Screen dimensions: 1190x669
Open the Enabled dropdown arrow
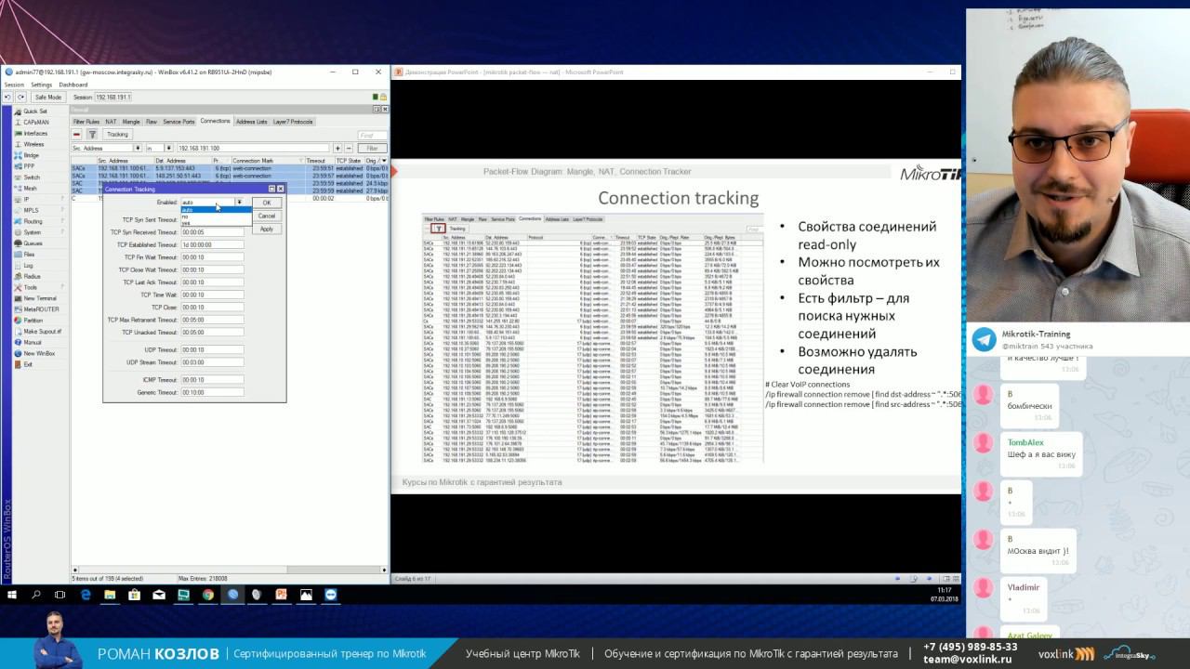point(239,202)
